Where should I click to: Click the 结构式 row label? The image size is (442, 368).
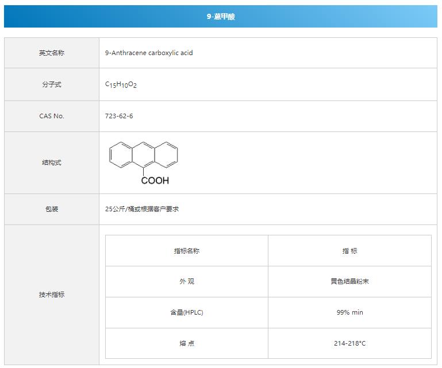point(52,162)
